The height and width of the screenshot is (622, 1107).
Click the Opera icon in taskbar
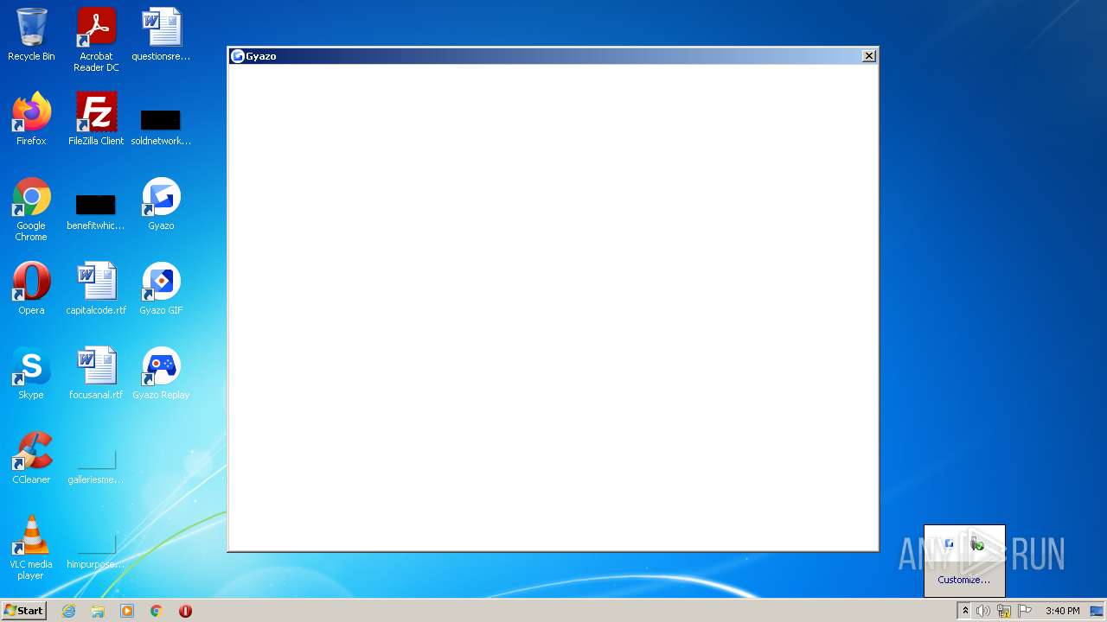[185, 611]
